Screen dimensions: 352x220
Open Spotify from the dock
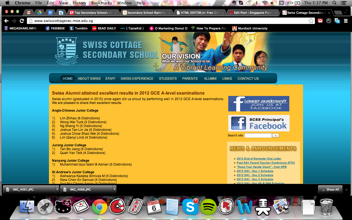point(208,207)
